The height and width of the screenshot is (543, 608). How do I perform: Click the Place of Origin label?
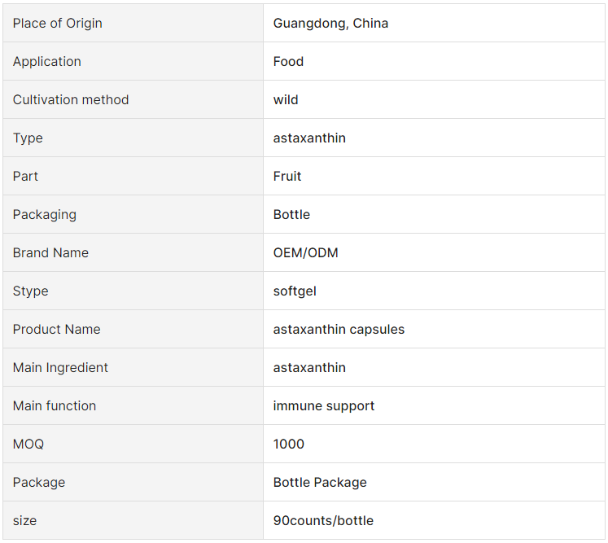click(x=58, y=24)
